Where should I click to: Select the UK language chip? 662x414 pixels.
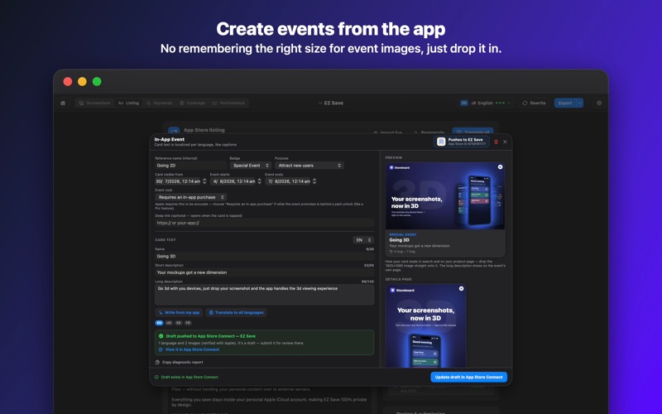click(x=169, y=323)
